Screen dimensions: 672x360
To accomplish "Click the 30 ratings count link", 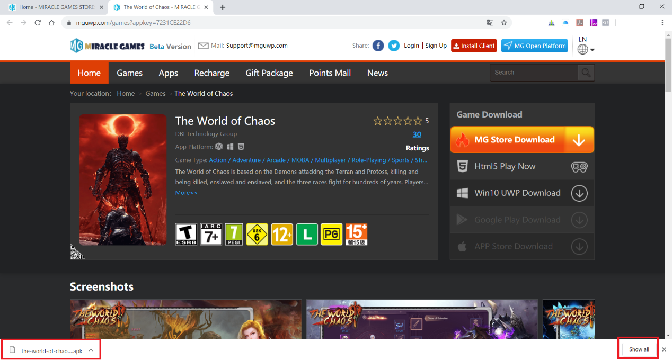I will coord(417,134).
